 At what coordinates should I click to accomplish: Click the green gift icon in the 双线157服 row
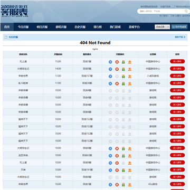123,77
